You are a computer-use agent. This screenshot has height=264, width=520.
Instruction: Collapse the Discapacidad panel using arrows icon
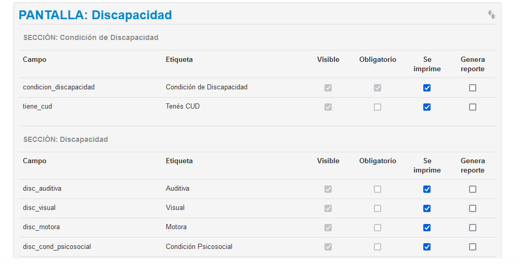click(x=491, y=15)
